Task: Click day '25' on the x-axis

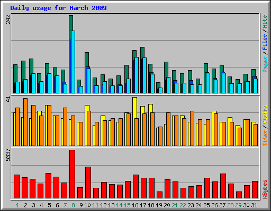Action: coord(206,205)
